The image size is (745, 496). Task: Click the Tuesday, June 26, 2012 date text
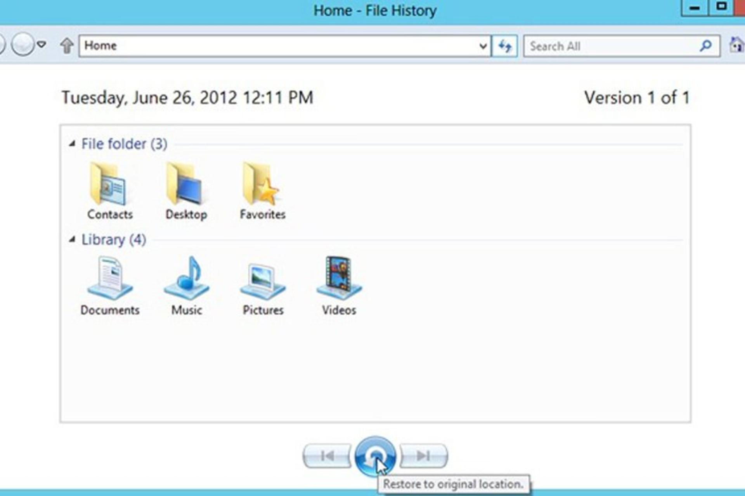187,98
